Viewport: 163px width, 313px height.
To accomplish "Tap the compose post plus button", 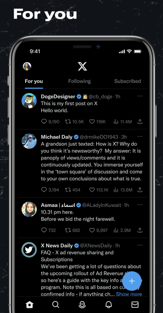I will (132, 281).
